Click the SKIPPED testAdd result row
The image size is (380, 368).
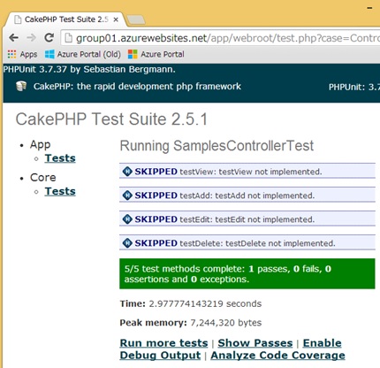pyautogui.click(x=247, y=195)
